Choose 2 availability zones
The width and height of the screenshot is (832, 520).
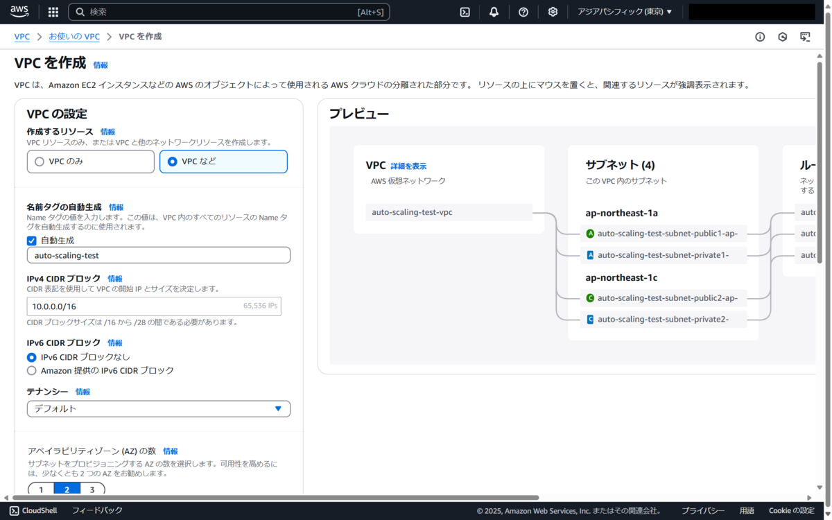click(x=67, y=489)
